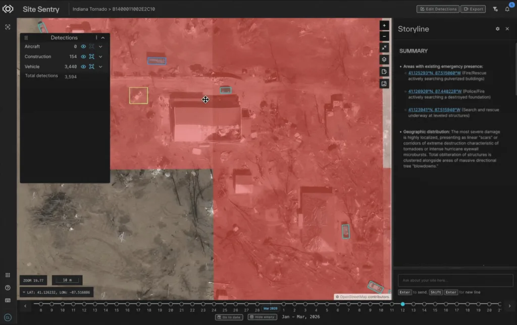Screen dimensions: 517x325
Task: Toggle Vehicle detections visibility eye
Action: click(83, 67)
